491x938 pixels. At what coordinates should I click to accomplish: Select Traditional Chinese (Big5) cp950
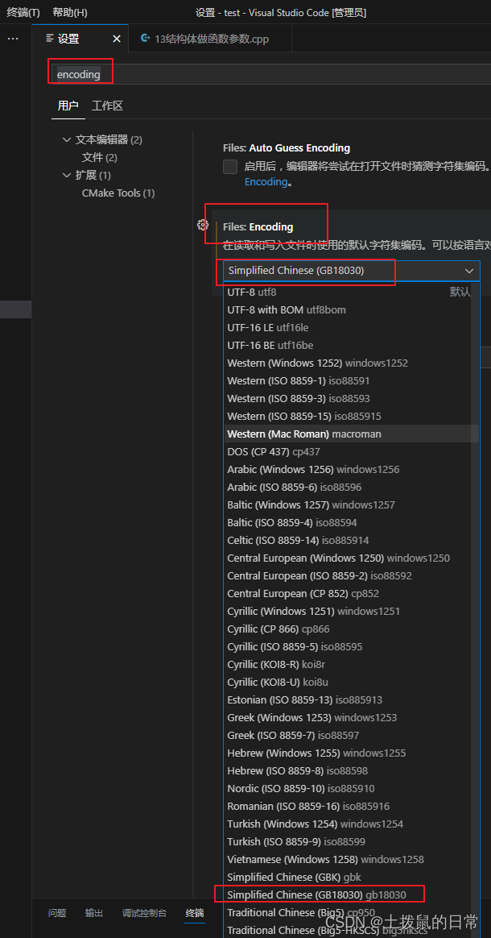(x=351, y=913)
